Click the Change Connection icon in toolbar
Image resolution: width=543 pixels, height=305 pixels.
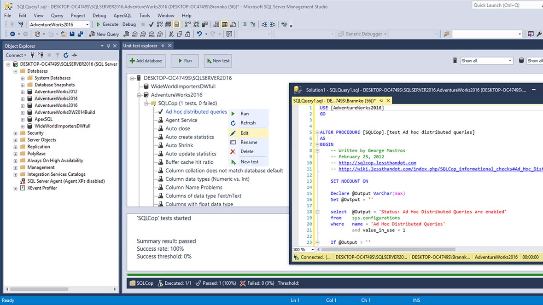tap(21, 24)
